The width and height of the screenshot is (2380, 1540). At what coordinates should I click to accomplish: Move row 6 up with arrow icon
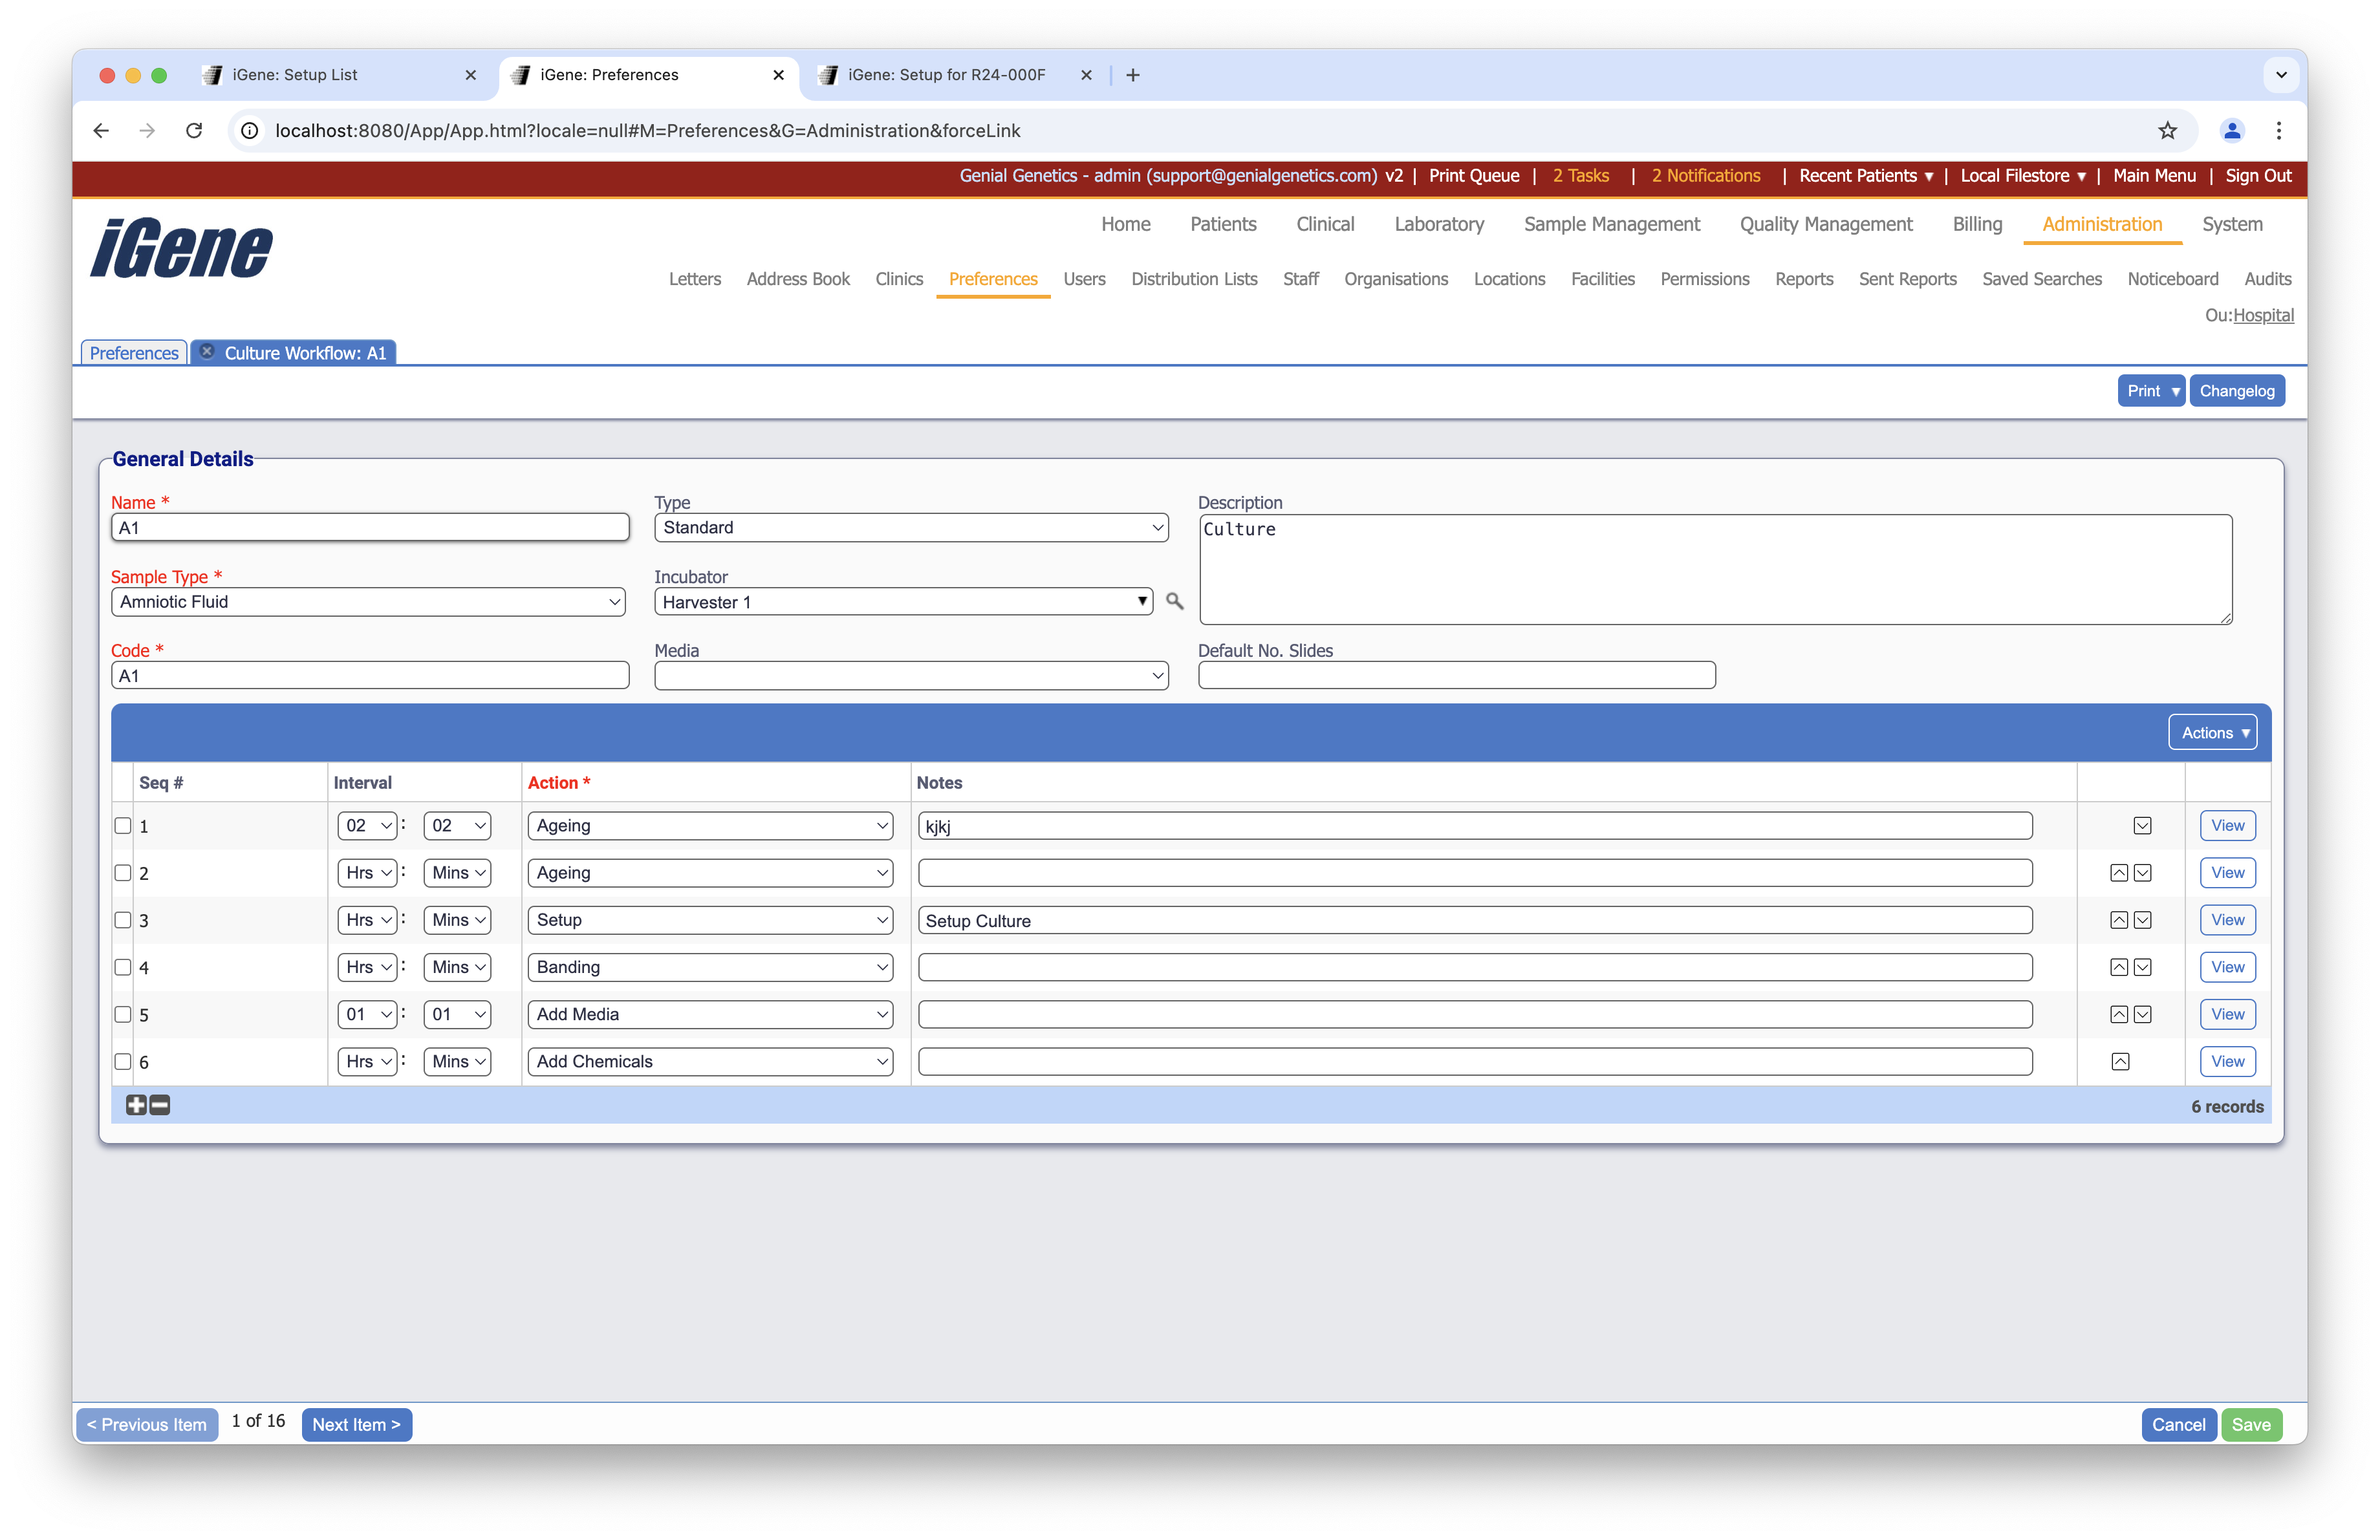(2120, 1062)
